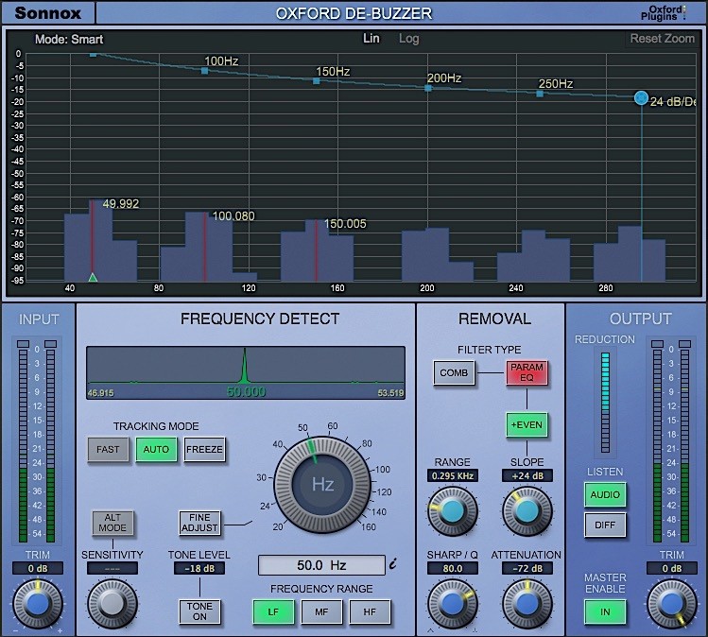This screenshot has height=637, width=708.
Task: Select DIFF listen mode
Action: (x=605, y=525)
